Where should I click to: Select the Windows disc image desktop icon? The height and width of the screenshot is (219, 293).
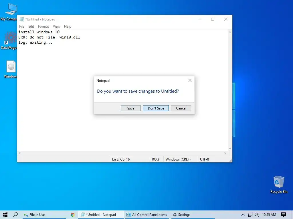point(11,69)
